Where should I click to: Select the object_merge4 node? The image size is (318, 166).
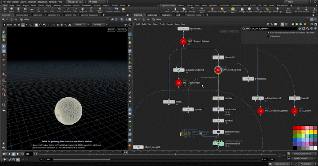[x=138, y=147]
